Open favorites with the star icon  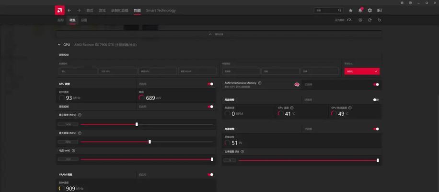[x=350, y=11]
